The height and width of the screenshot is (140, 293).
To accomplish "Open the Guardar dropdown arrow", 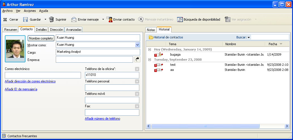I will pos(45,19).
